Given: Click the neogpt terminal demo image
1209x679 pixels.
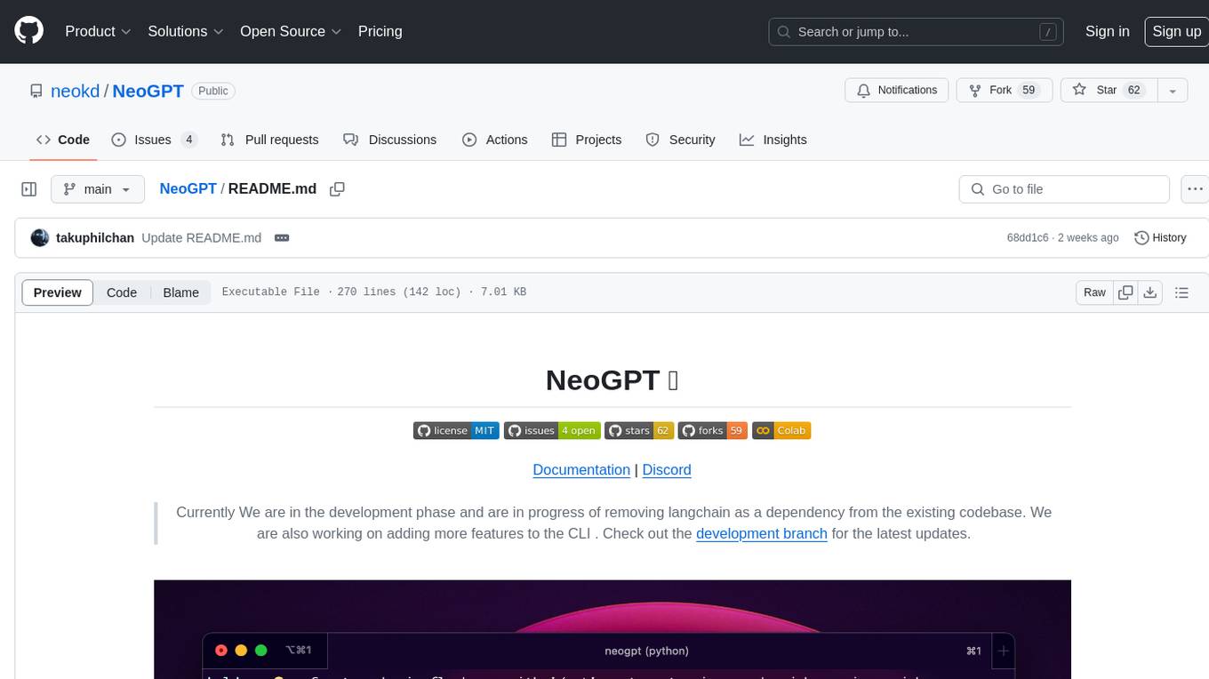Looking at the screenshot, I should (613, 629).
